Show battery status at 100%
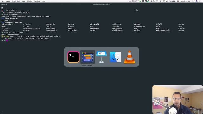Viewport: 203px width, 114px height. click(172, 1)
